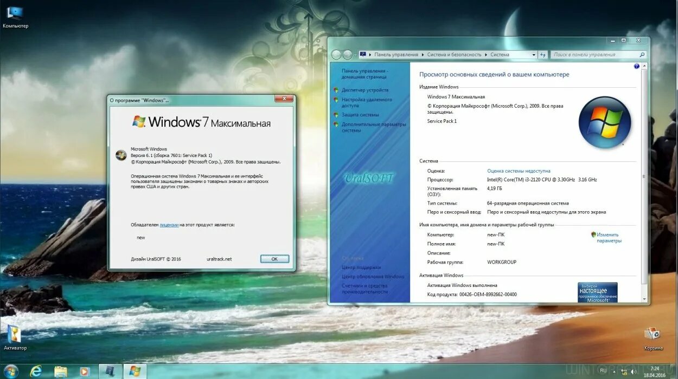Open Настройка удаленного доступа link
Screen dimensions: 678x379
coord(367,102)
